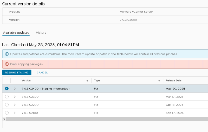Image resolution: width=208 pixels, height=132 pixels.
Task: Click the error icon beside Error copying packages
Action: coord(7,64)
